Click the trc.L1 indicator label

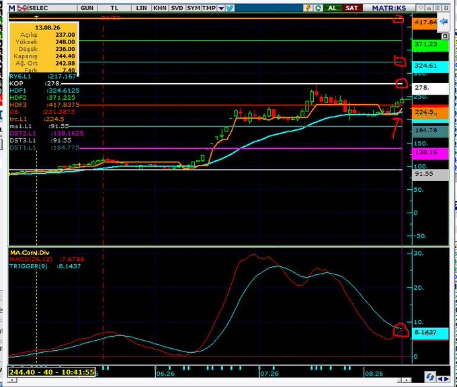click(x=18, y=119)
